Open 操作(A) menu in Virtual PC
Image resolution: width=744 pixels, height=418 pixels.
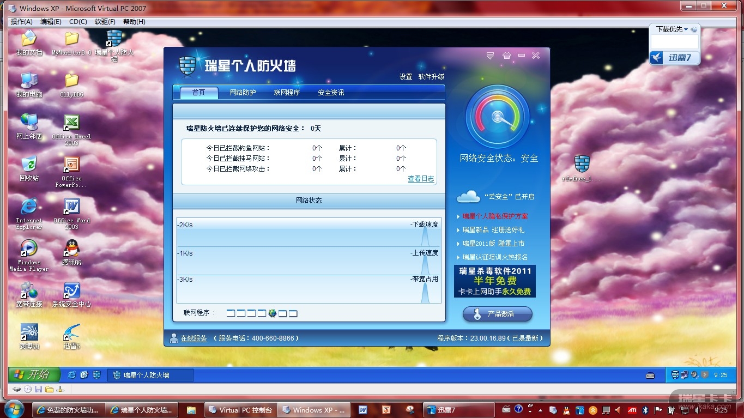[x=22, y=22]
